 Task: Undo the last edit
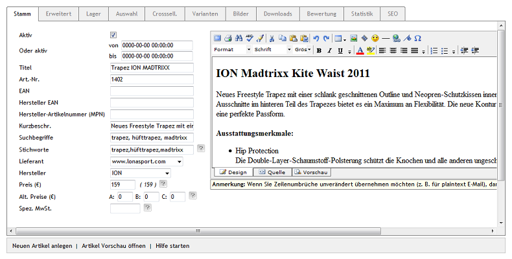pyautogui.click(x=316, y=38)
